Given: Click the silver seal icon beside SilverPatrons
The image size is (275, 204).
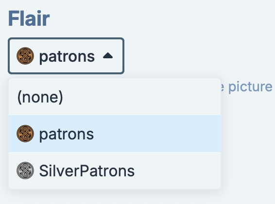Looking at the screenshot, I should [25, 170].
